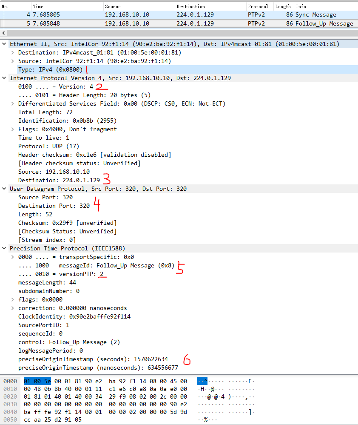Collapse the Precision Time Protocol section
This screenshot has height=425, width=358.
tap(4, 248)
